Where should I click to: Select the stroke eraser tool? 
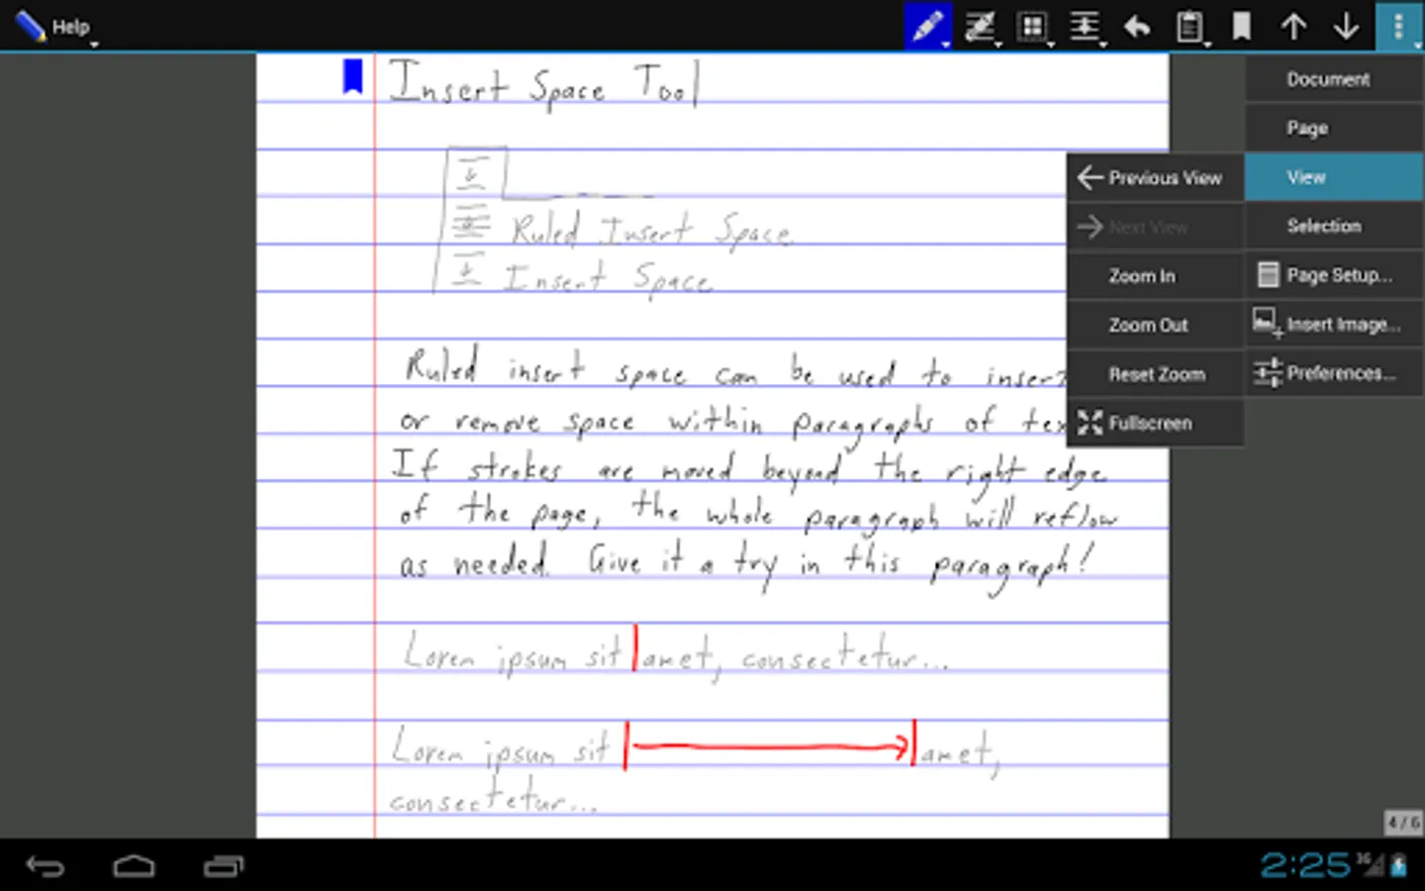(980, 26)
